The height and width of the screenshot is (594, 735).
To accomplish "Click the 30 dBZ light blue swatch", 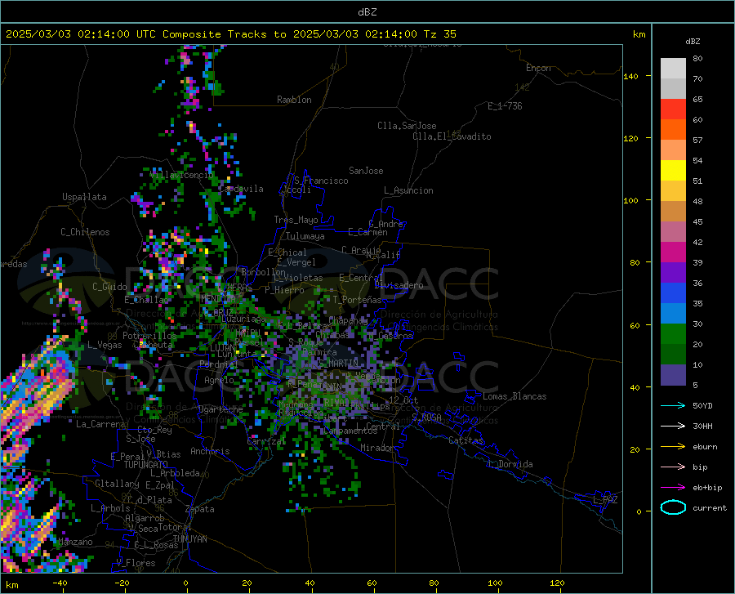I will 673,314.
